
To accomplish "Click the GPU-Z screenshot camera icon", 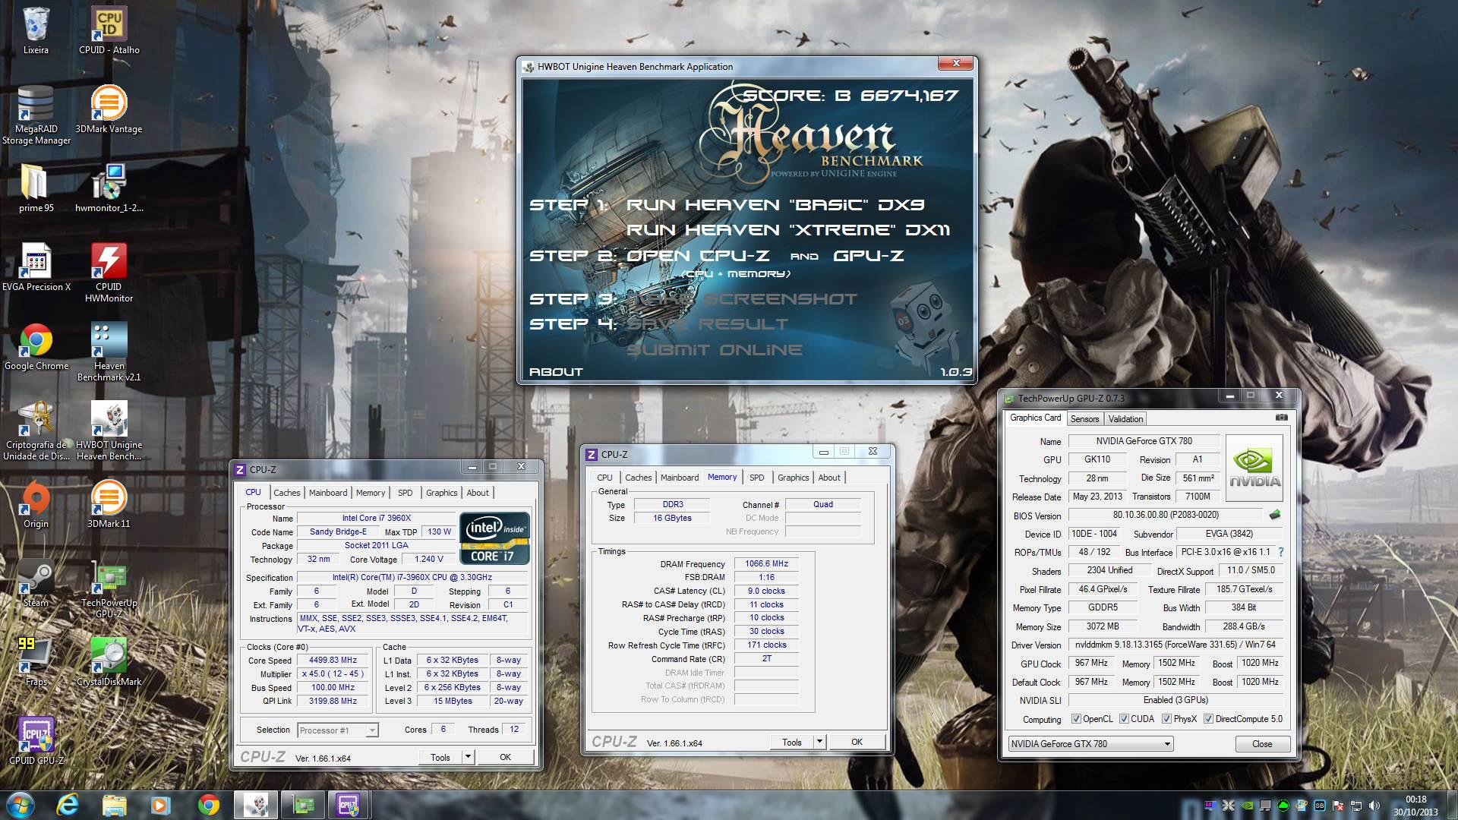I will [1282, 418].
